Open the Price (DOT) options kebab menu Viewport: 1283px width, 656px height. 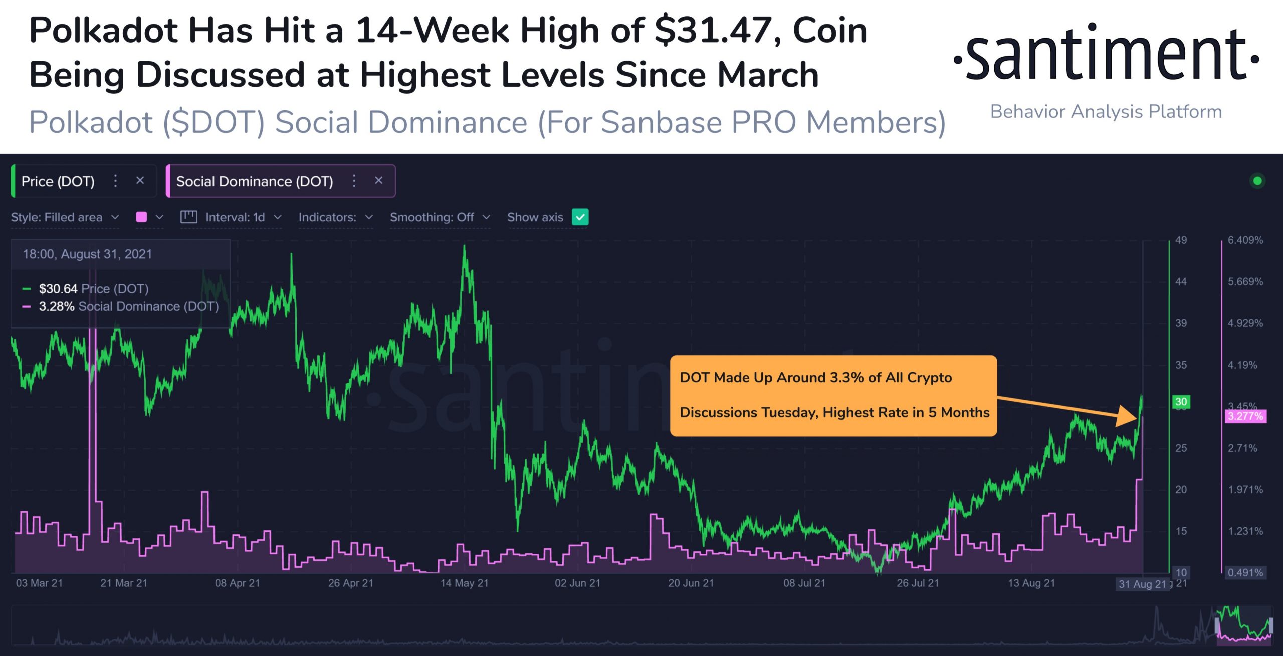click(116, 181)
